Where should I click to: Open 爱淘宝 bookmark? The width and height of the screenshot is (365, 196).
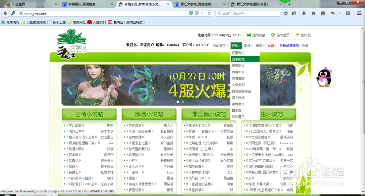(x=126, y=22)
